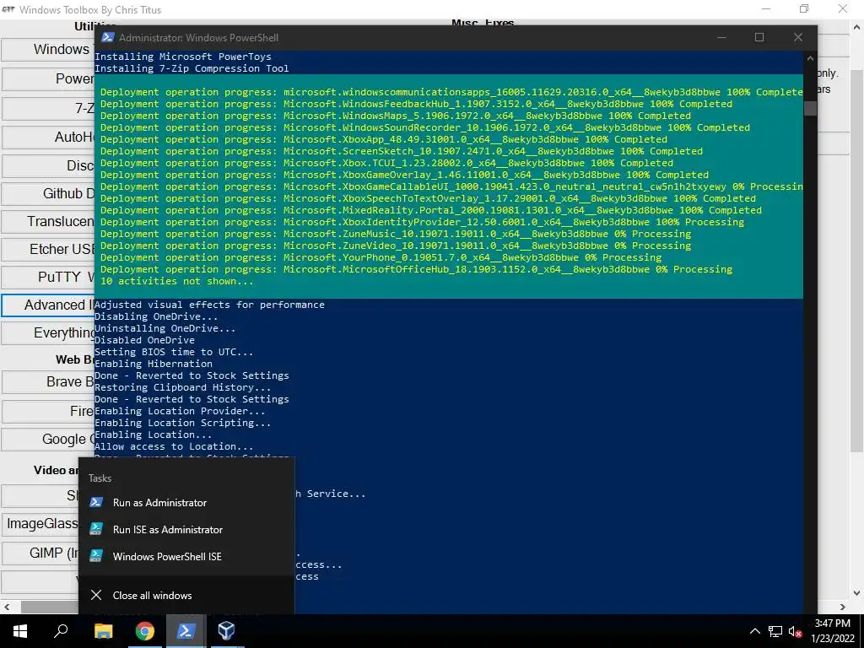Screen dimensions: 864x648
Task: Click the X icon beside Close all windows
Action: tap(96, 595)
